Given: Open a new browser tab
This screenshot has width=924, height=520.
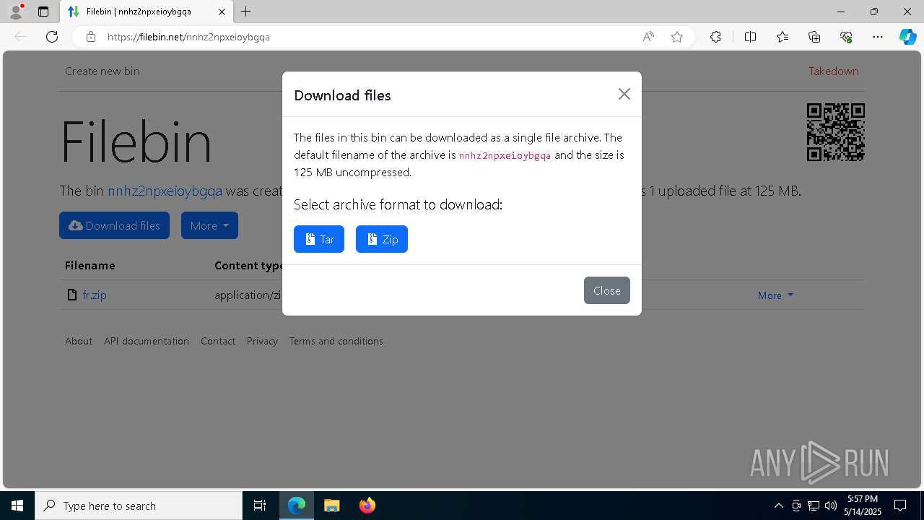Looking at the screenshot, I should point(246,12).
